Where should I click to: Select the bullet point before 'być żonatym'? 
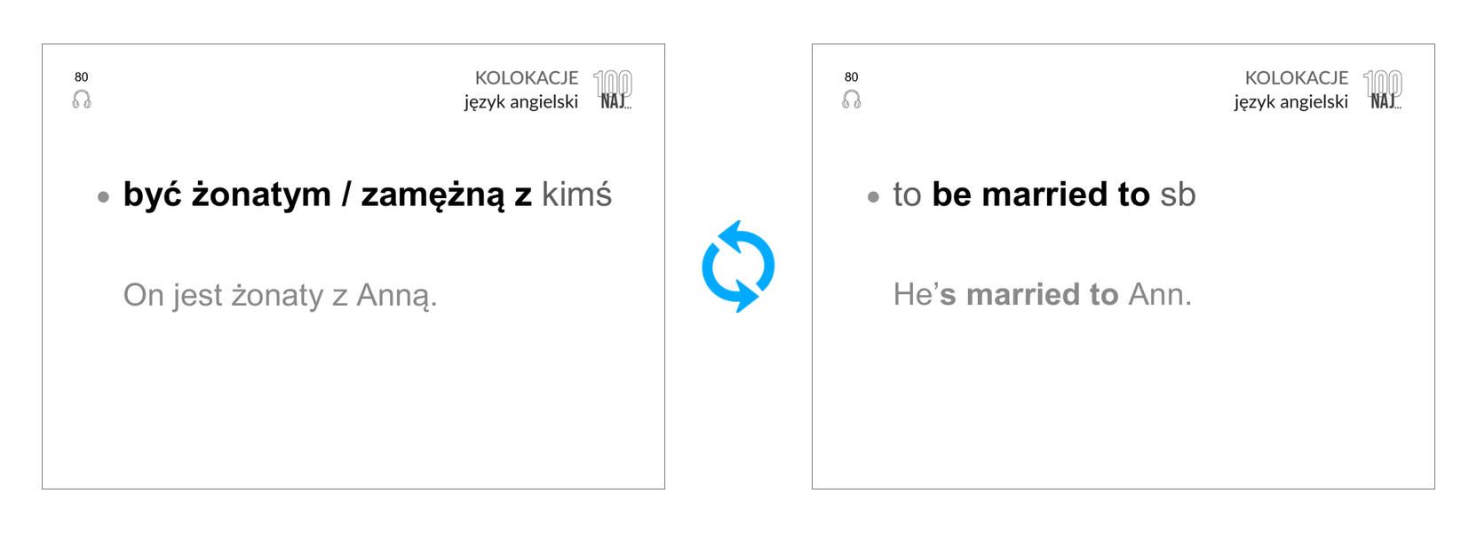pyautogui.click(x=103, y=197)
